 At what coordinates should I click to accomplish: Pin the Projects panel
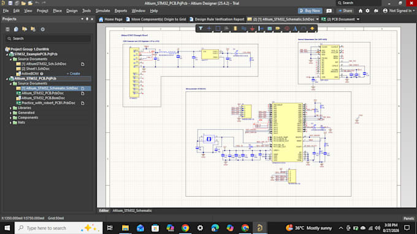point(87,19)
